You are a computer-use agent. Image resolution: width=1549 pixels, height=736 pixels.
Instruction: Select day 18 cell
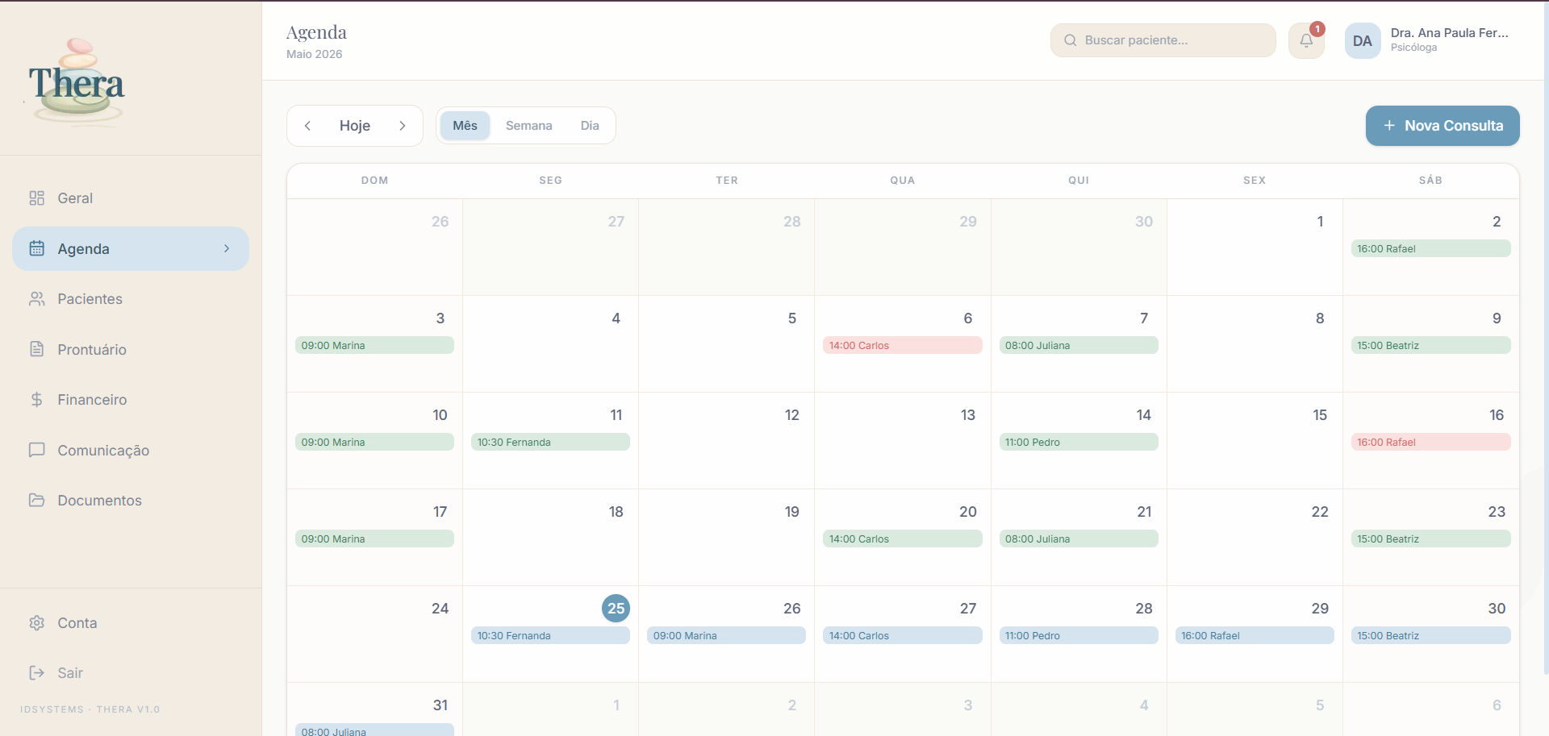(x=550, y=538)
